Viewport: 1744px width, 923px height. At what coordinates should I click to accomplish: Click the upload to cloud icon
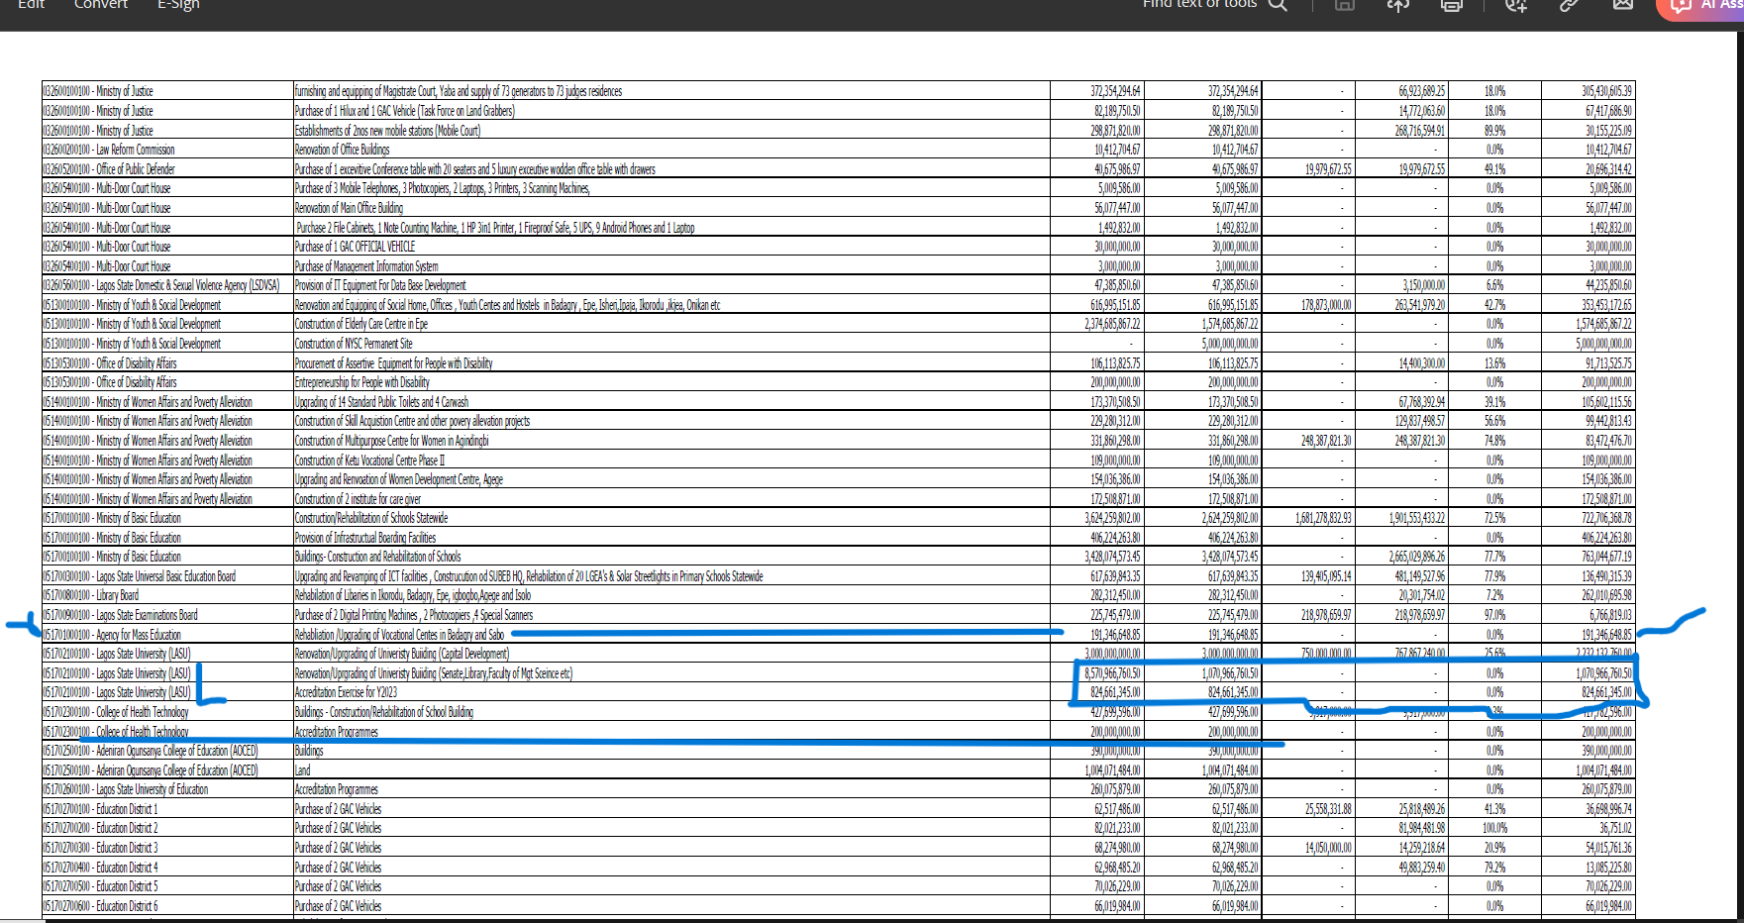tap(1397, 5)
